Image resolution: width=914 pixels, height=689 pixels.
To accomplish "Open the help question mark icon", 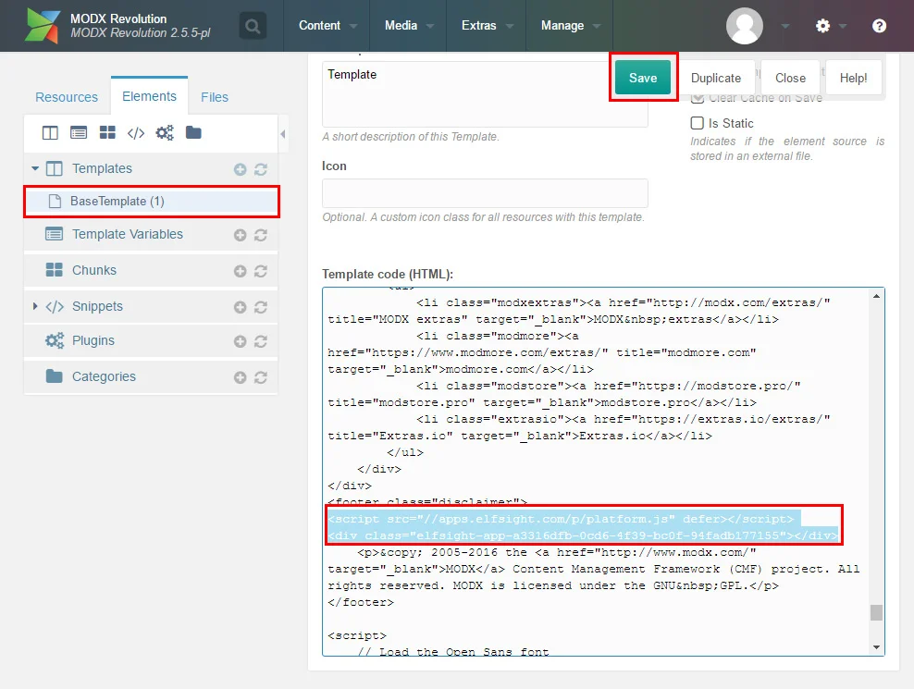I will [879, 26].
